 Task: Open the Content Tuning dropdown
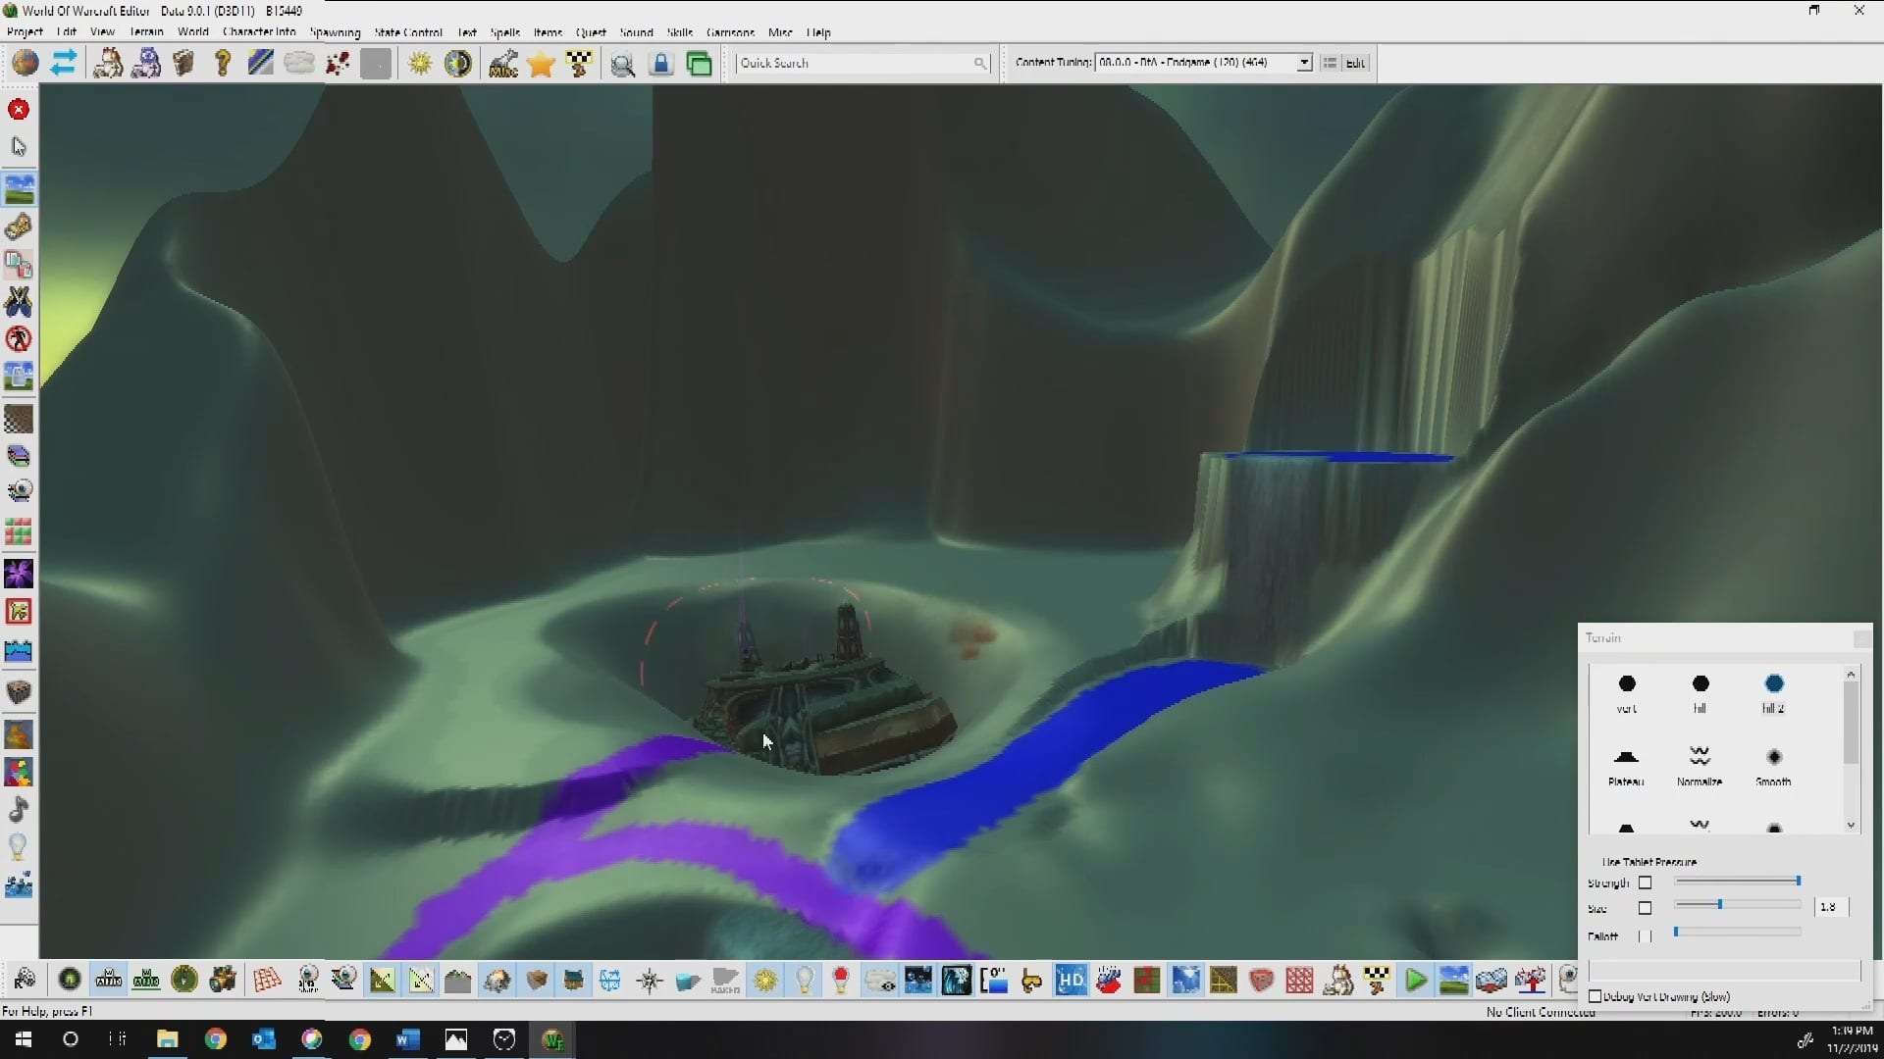pyautogui.click(x=1304, y=63)
